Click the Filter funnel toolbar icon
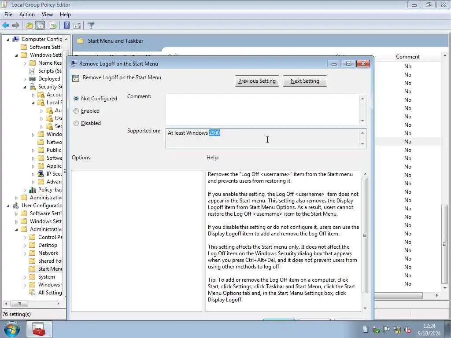Viewport: 451px width, 338px height. tap(91, 25)
